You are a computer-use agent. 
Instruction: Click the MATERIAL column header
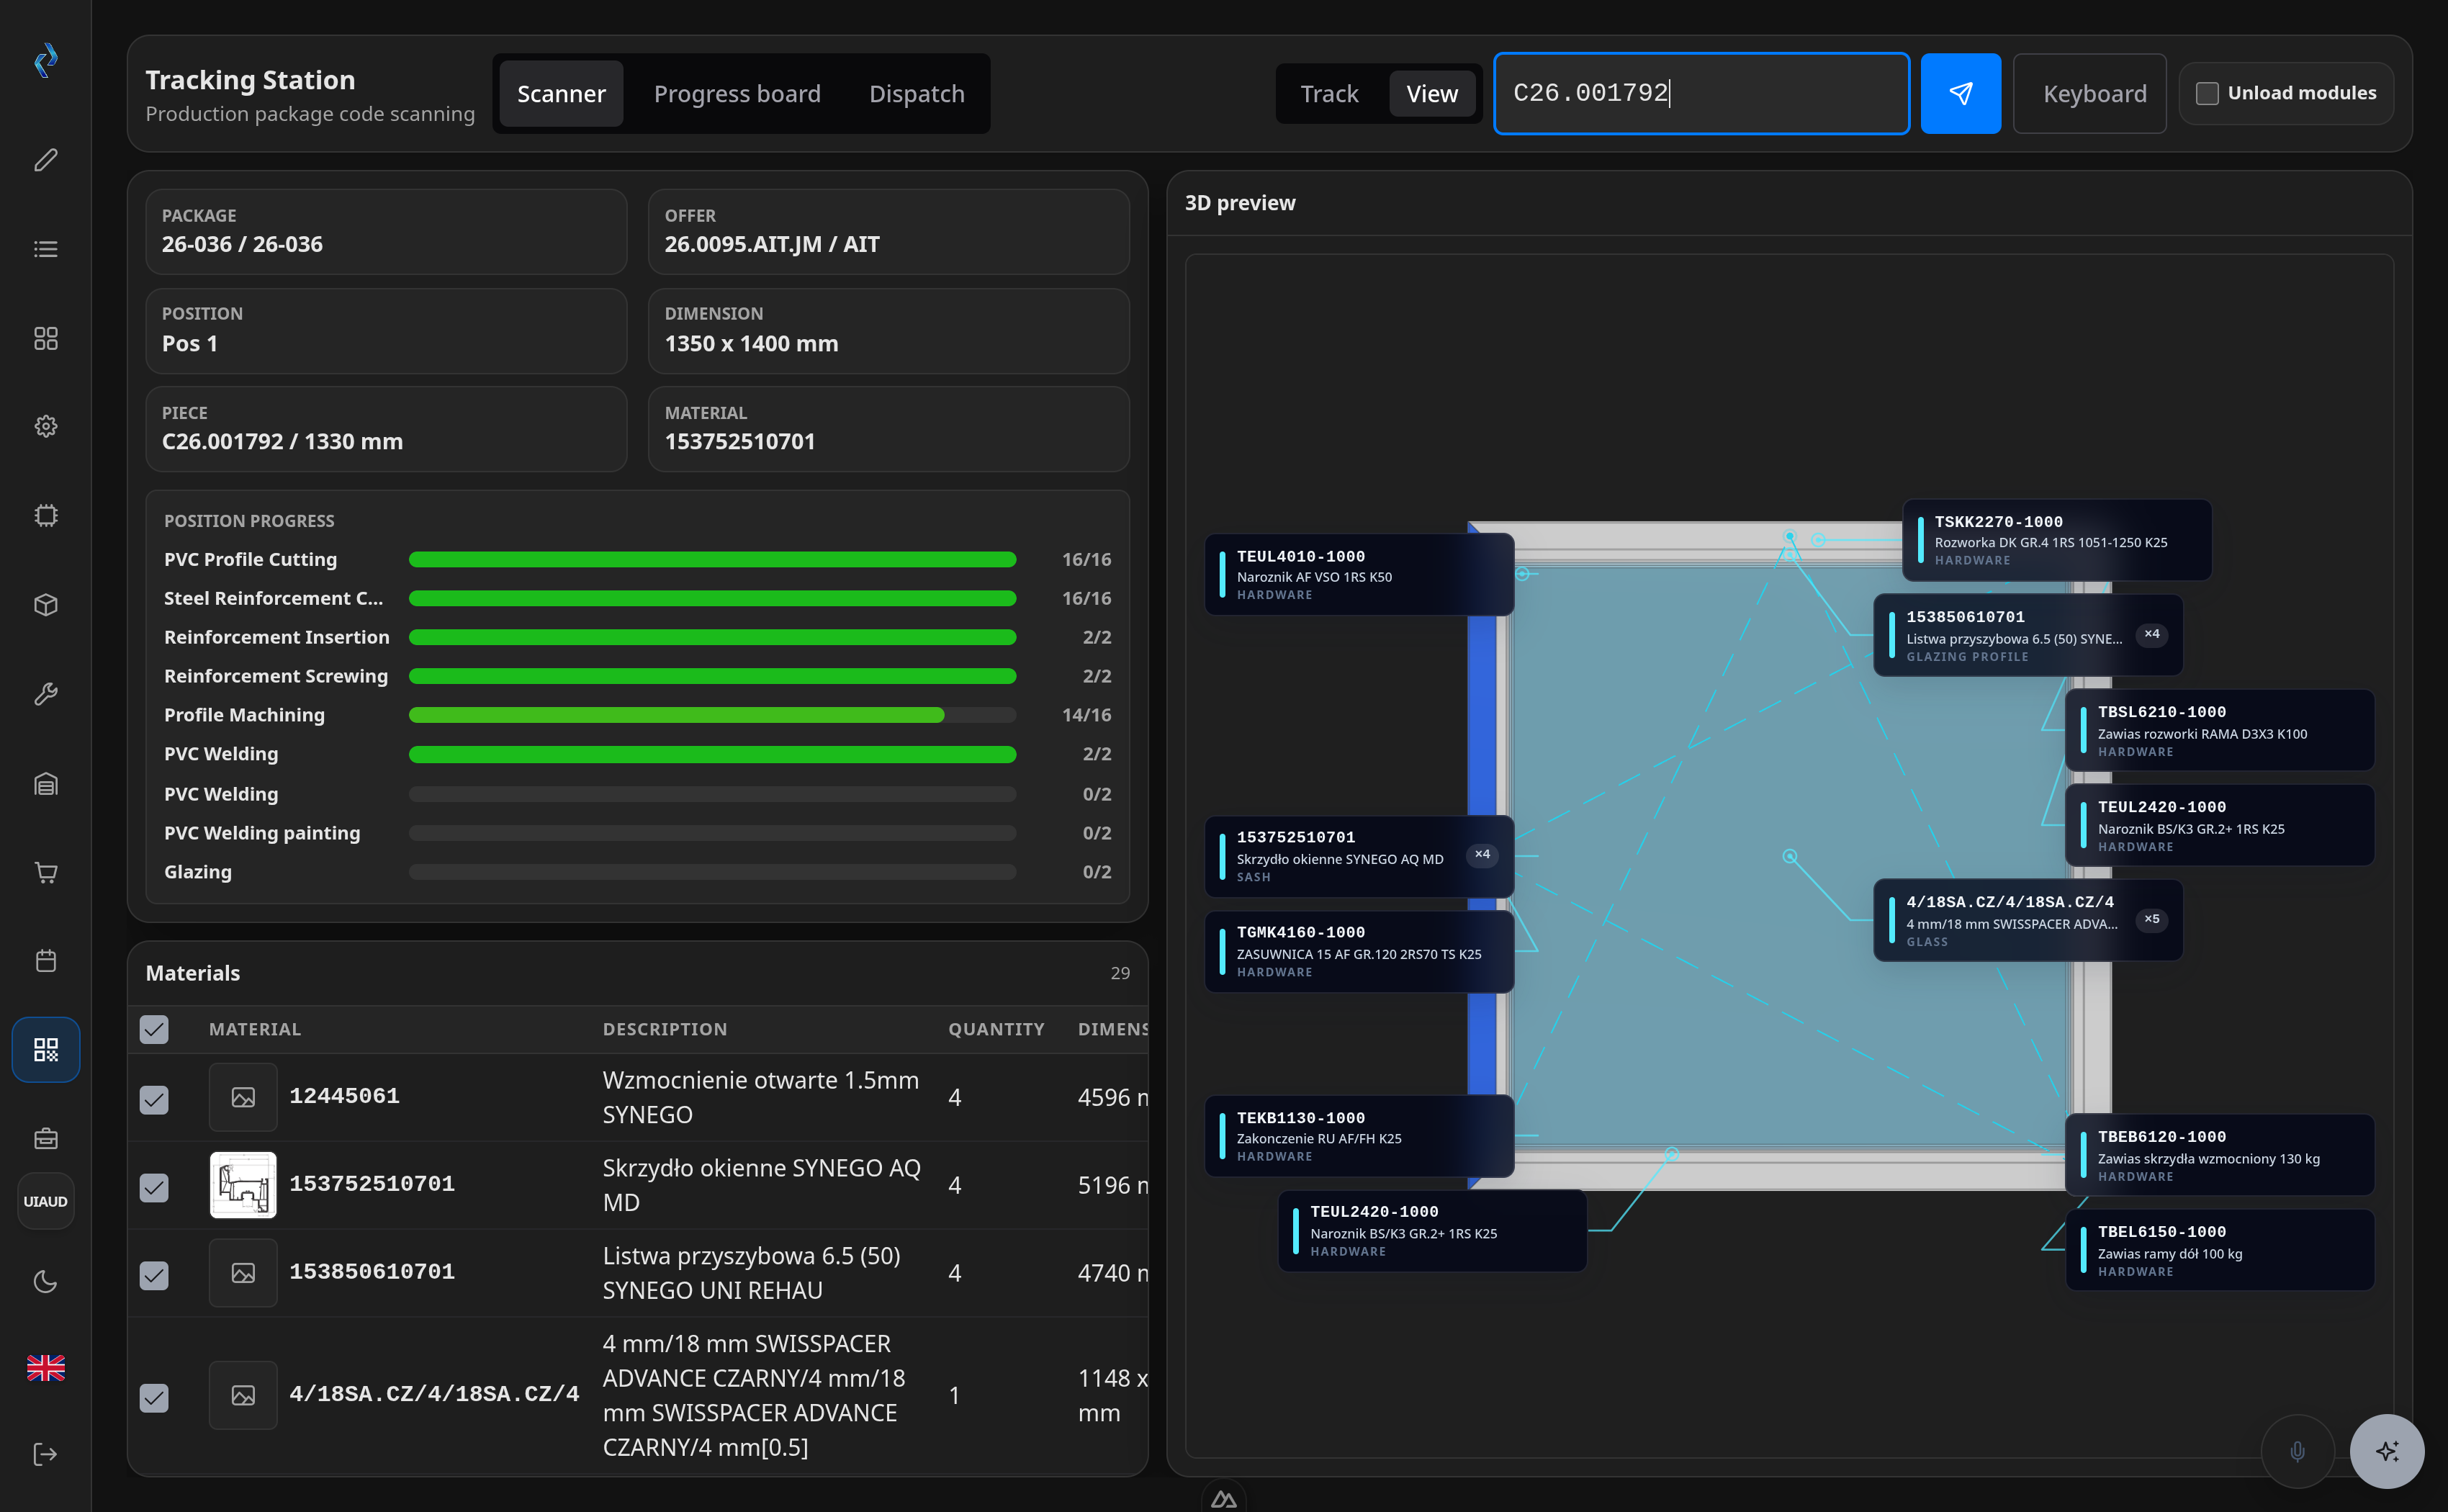[255, 1029]
